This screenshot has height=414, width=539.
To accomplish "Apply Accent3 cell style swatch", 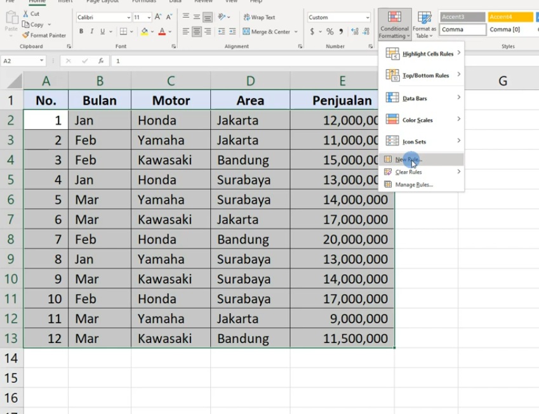I will click(x=463, y=17).
